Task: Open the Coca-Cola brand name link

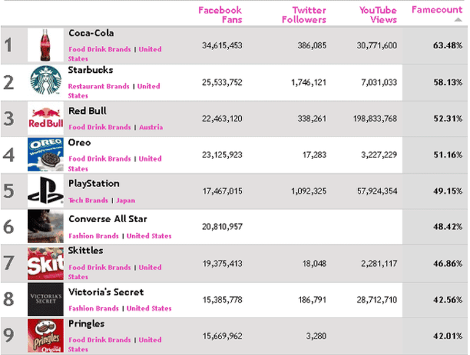Action: coord(91,33)
